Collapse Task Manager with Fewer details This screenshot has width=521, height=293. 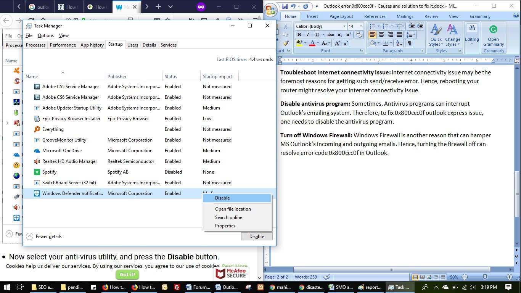tap(44, 237)
